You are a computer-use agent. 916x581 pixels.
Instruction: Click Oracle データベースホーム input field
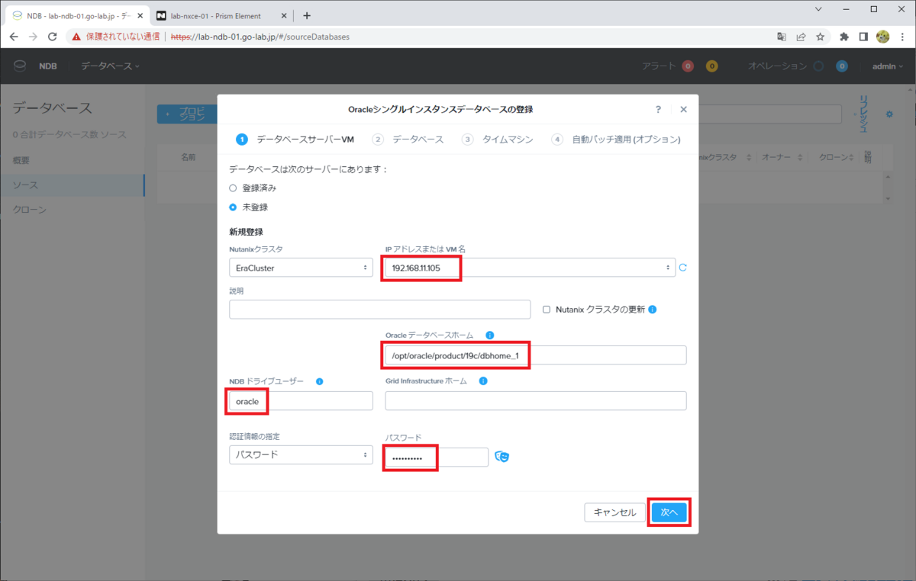pyautogui.click(x=536, y=355)
